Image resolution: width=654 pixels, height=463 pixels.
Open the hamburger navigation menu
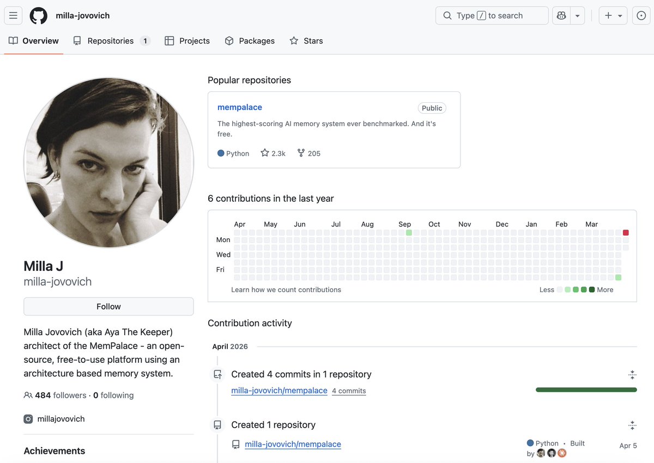(x=13, y=16)
